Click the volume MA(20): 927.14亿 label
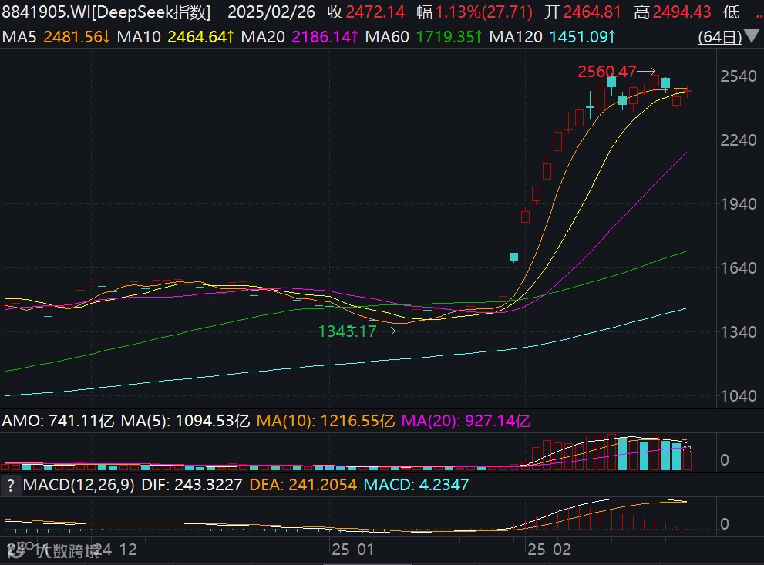 coord(466,421)
